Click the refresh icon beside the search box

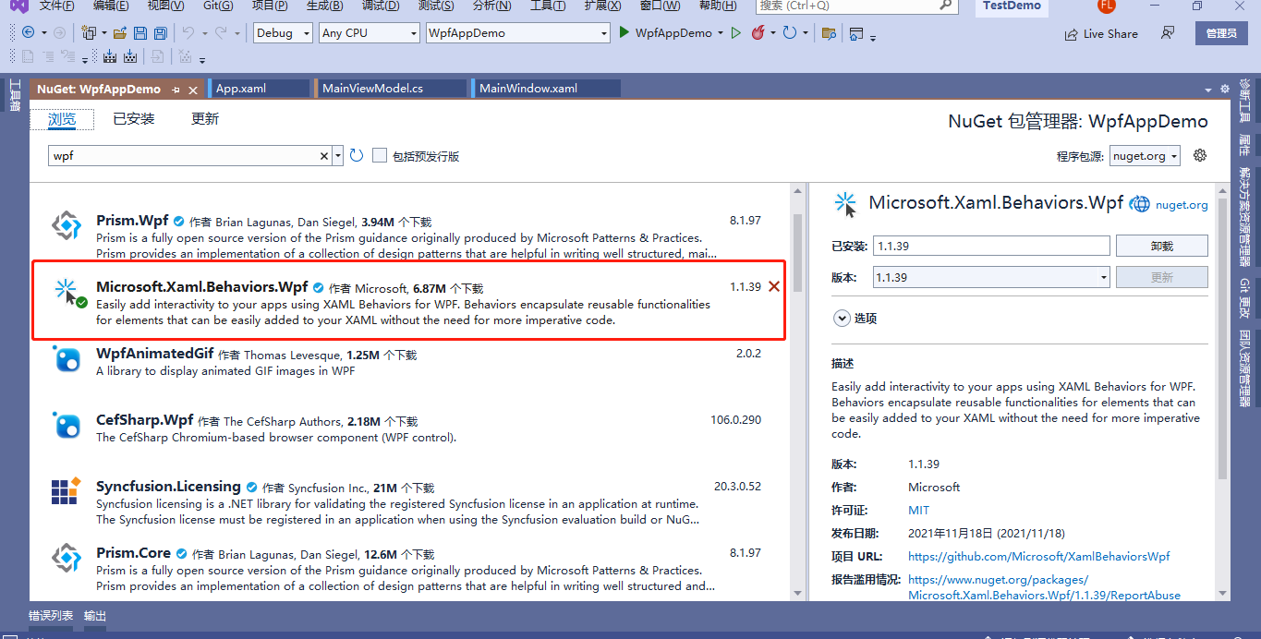357,156
